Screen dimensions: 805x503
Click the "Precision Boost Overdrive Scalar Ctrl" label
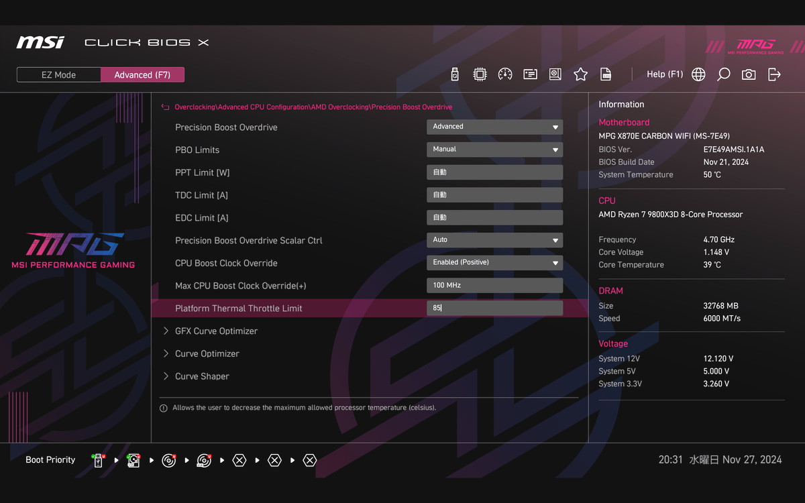(x=249, y=241)
